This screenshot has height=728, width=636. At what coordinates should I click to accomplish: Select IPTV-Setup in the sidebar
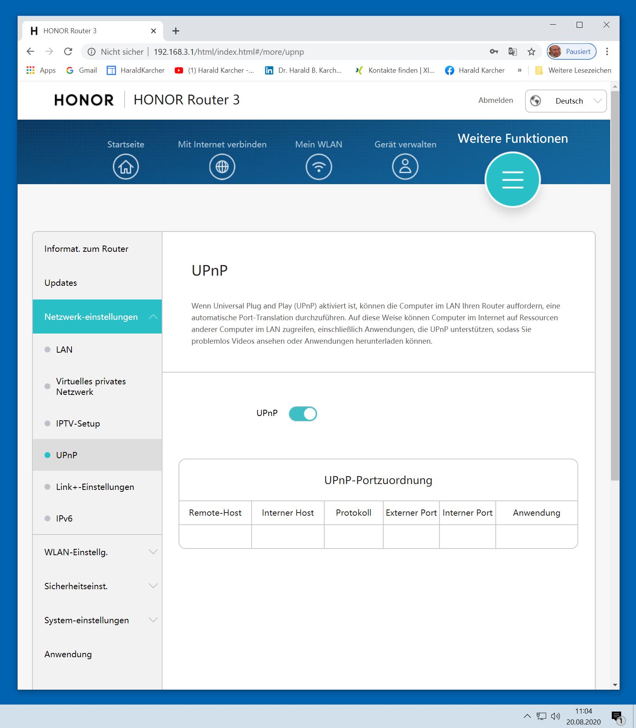[97, 423]
